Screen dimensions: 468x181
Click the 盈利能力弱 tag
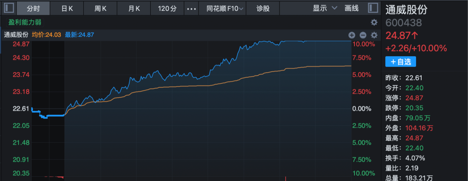[25, 22]
